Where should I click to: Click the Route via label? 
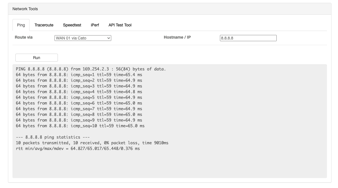pyautogui.click(x=24, y=37)
